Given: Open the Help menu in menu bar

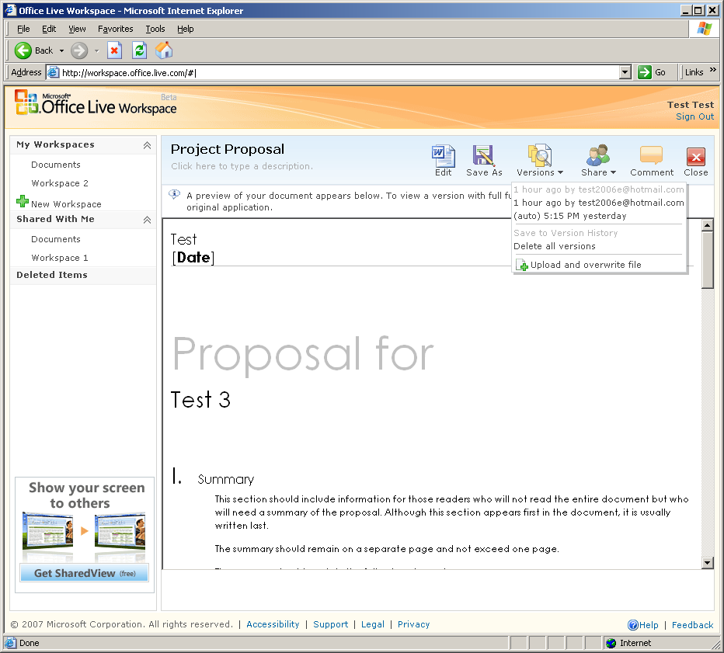Looking at the screenshot, I should pos(186,29).
